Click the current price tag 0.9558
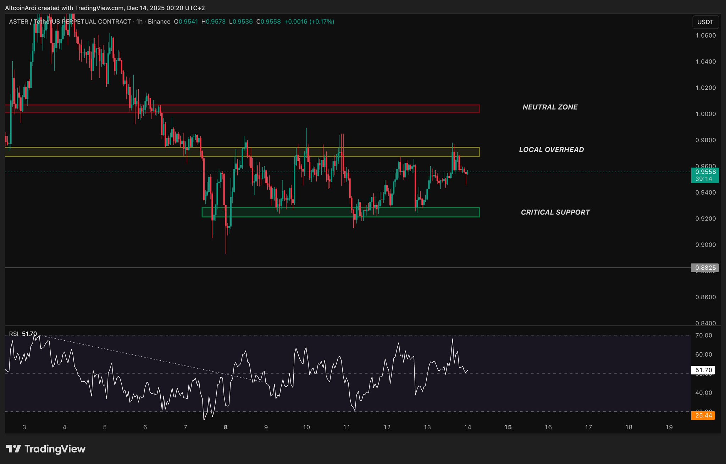 pyautogui.click(x=705, y=172)
